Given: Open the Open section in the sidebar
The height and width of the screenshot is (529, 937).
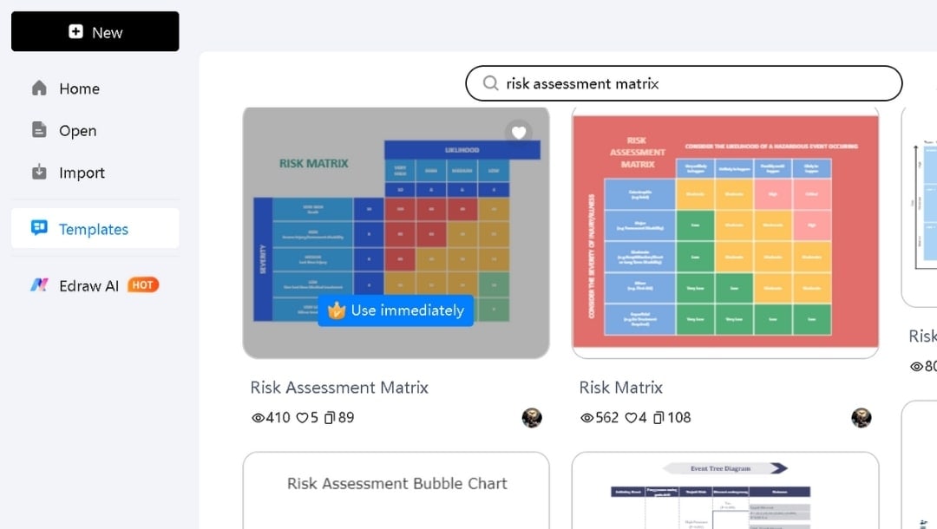Looking at the screenshot, I should click(x=38, y=130).
